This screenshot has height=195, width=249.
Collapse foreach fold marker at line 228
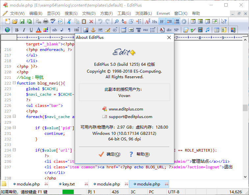[14, 116]
